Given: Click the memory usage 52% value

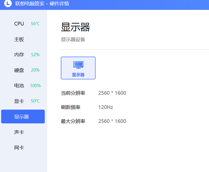Looking at the screenshot, I should point(35,55).
